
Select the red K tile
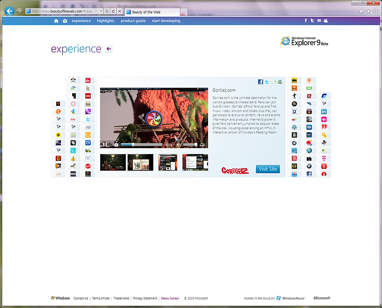pyautogui.click(x=324, y=166)
